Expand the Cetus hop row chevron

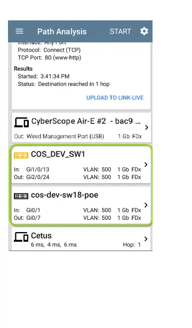[146, 238]
